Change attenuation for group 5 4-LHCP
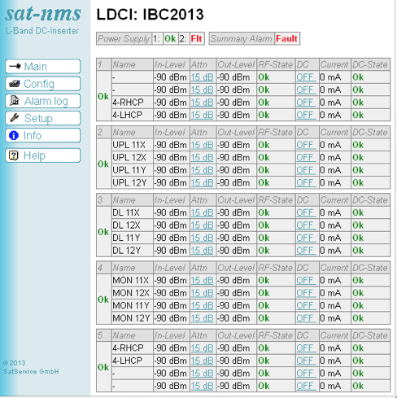Image resolution: width=397 pixels, height=398 pixels. 202,361
